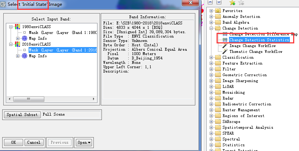Image resolution: width=299 pixels, height=151 pixels.
Task: Close the Select Initial State dialog
Action: 191,3
